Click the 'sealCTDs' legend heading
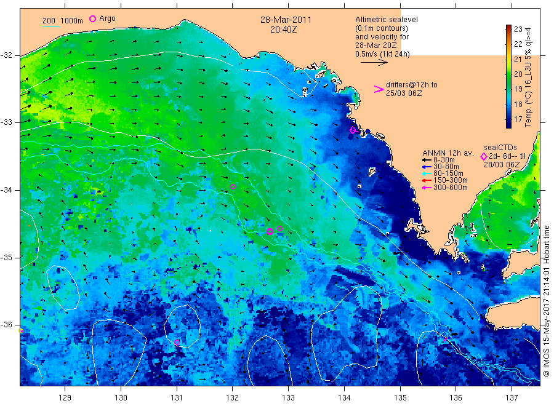554x406 pixels. [500, 148]
